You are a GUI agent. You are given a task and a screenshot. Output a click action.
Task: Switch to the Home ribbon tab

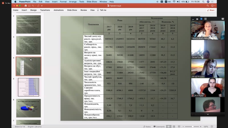[x=16, y=10]
